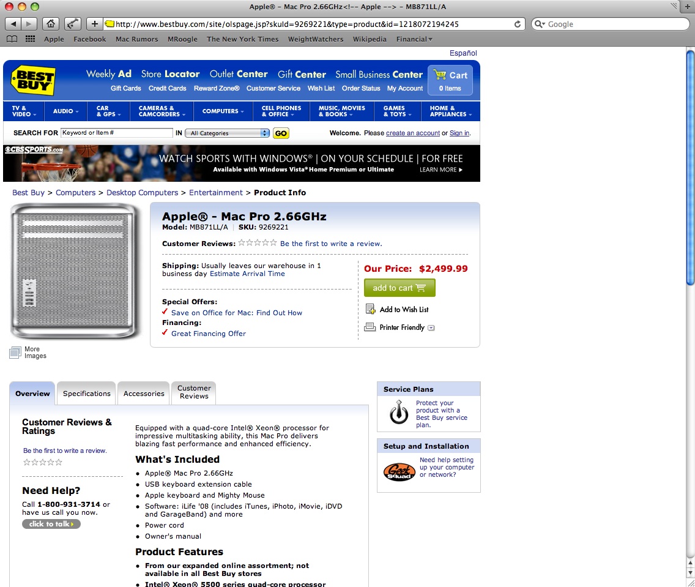Click the Add Bookmark plus button

[x=94, y=24]
